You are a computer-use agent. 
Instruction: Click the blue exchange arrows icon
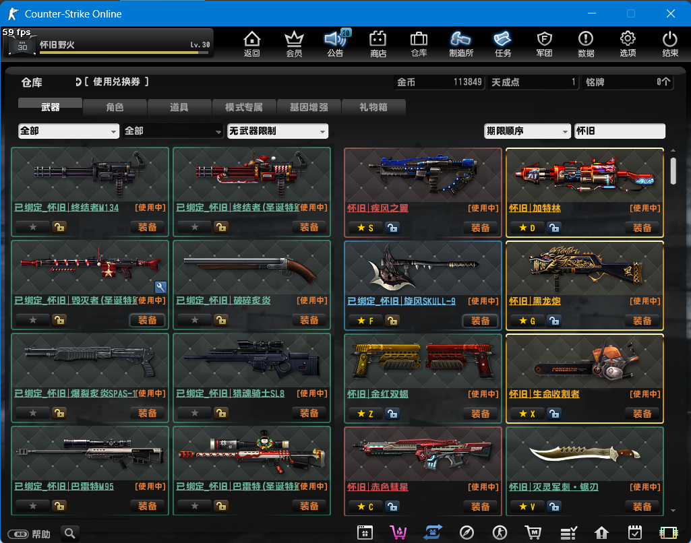[432, 532]
